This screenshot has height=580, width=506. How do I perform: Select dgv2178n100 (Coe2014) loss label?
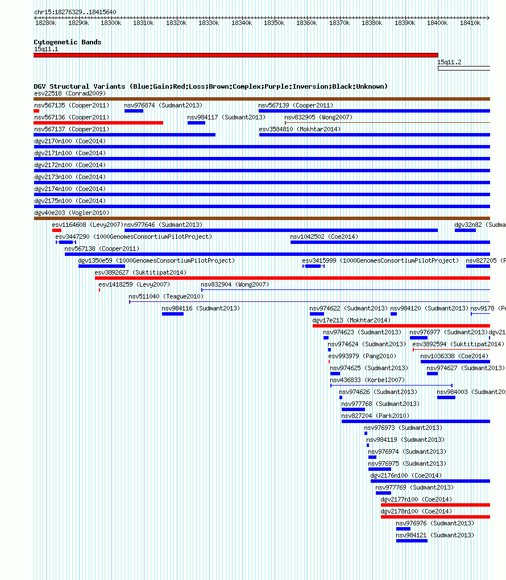(x=416, y=511)
